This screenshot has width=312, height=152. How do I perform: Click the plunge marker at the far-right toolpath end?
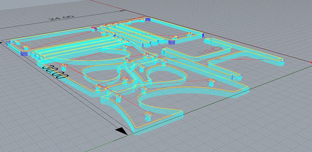pyautogui.click(x=281, y=61)
